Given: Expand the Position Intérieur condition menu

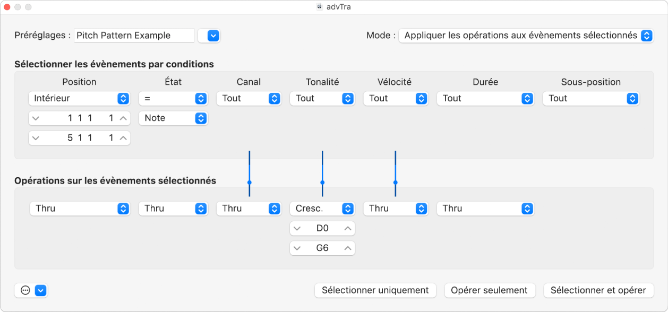Looking at the screenshot, I should (79, 98).
